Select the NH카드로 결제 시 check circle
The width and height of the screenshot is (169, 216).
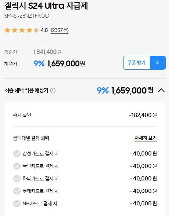[17, 204]
